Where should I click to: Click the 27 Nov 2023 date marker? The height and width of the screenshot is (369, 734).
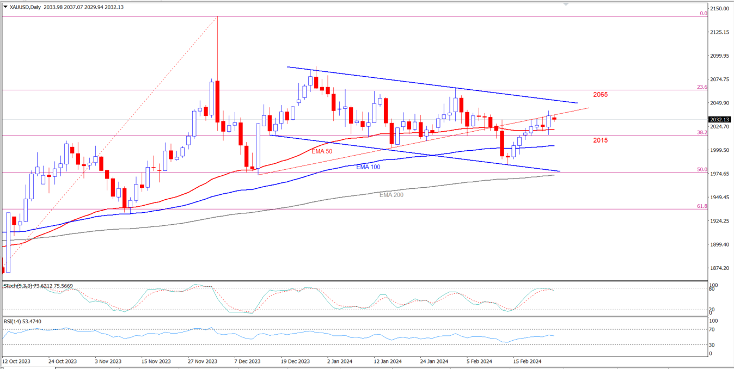tap(203, 361)
